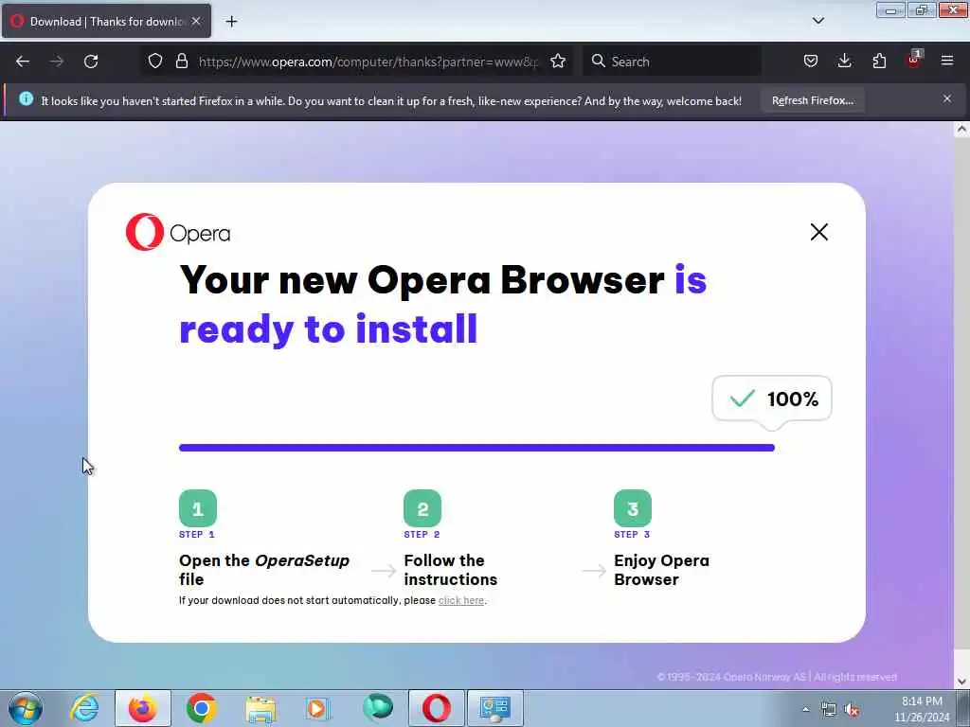Open the Extensions menu
The height and width of the screenshot is (727, 970).
(879, 61)
